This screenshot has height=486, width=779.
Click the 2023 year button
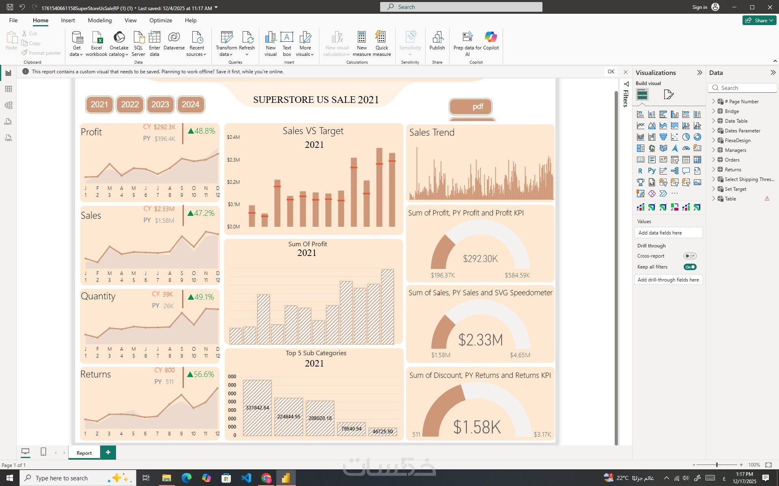(160, 104)
